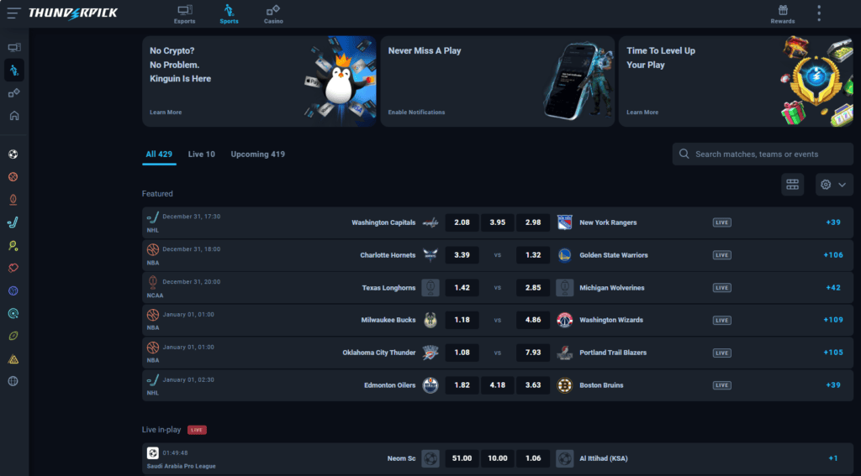The height and width of the screenshot is (476, 861).
Task: Click LIVE badge in Edmonton Oilers row
Action: pos(721,385)
